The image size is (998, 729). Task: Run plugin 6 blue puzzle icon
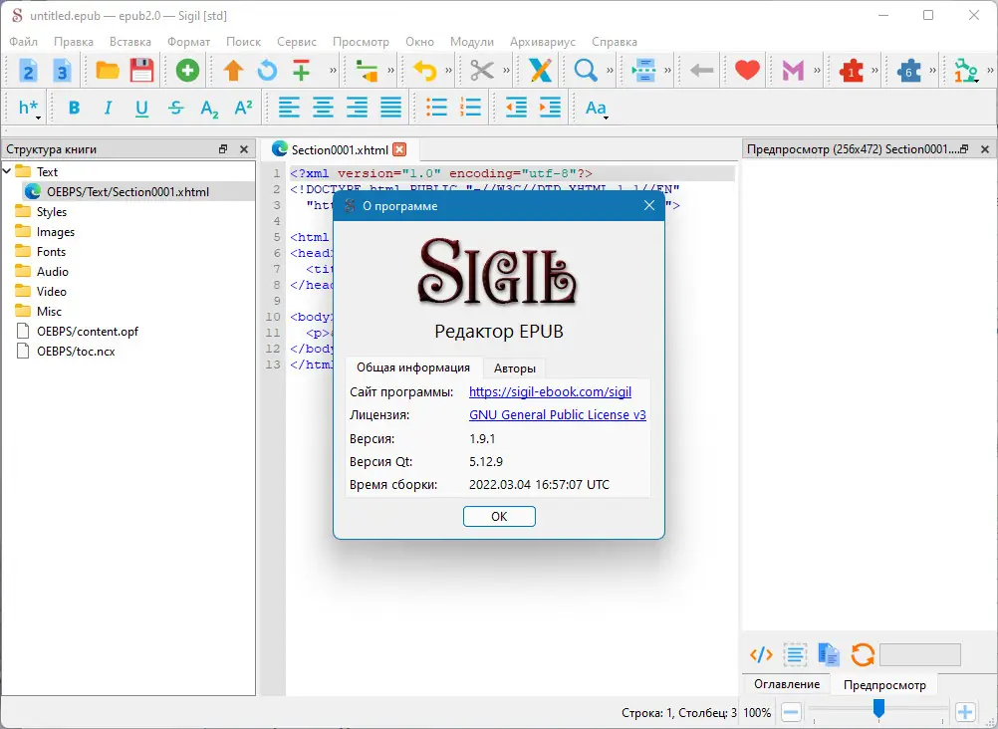909,70
